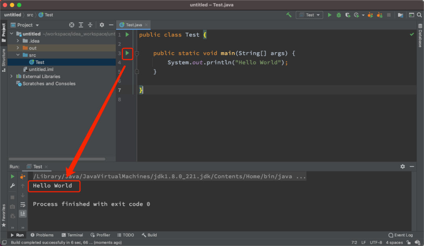Close the Test tab in Run panel
The height and width of the screenshot is (246, 424).
click(46, 167)
